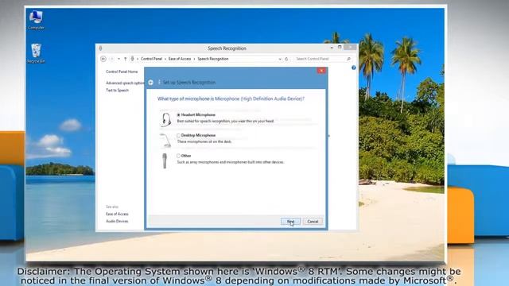Expand the address bar history dropdown
The height and width of the screenshot is (286, 509).
(280, 59)
